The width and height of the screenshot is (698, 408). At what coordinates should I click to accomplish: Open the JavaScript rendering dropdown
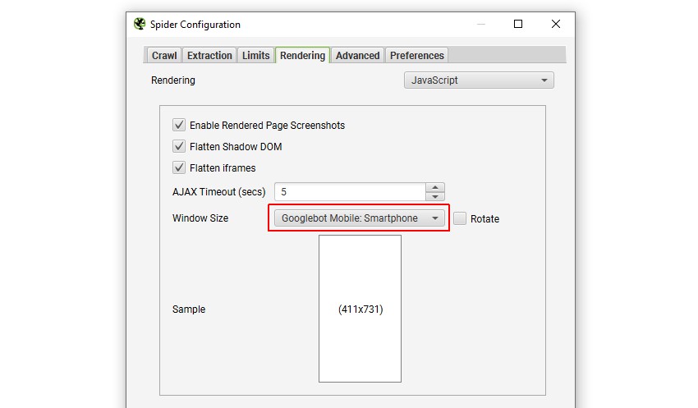coord(479,80)
